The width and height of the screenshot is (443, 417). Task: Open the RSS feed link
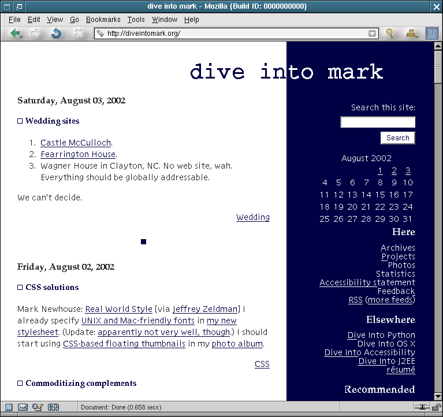point(355,300)
